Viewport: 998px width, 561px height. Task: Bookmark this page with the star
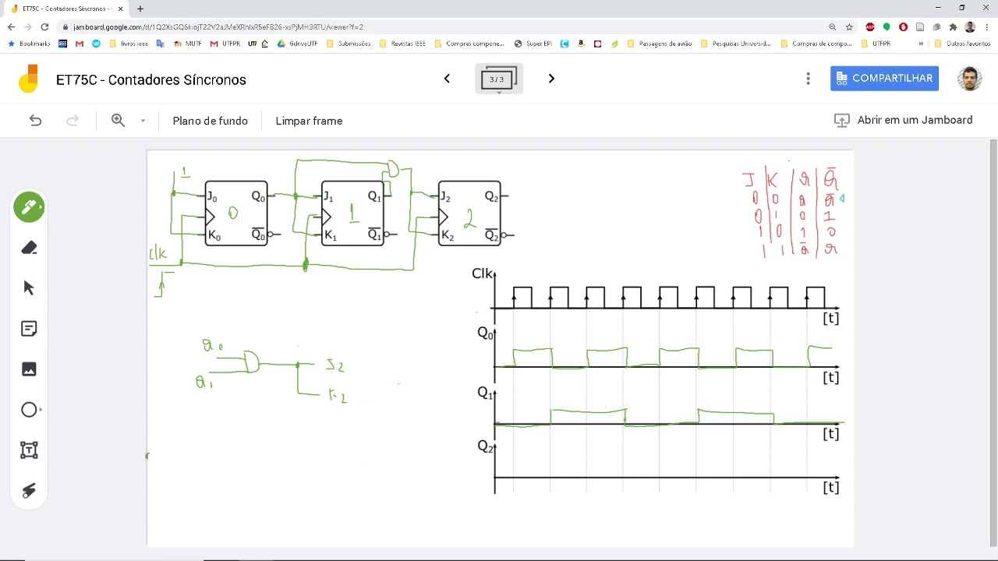[849, 26]
